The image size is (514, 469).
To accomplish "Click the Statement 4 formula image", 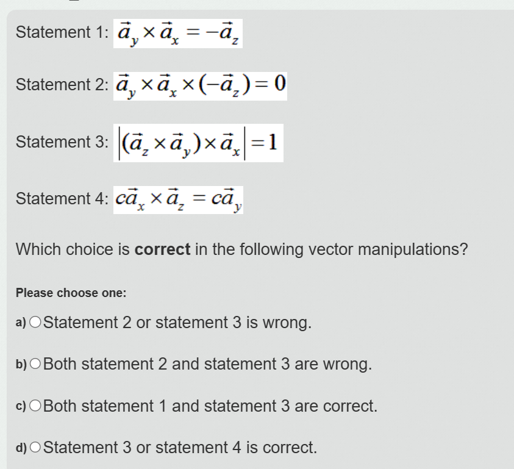I will click(179, 199).
